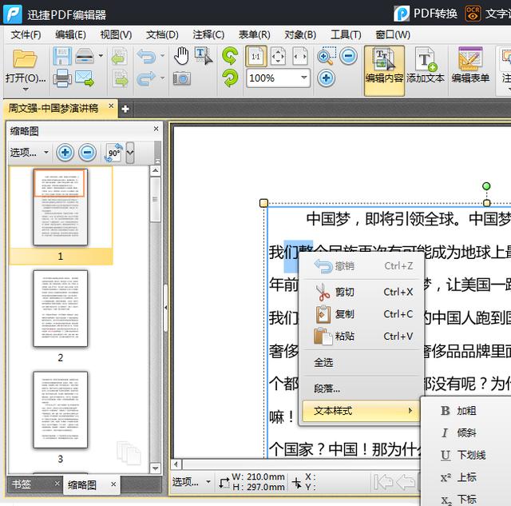Click the printer icon
Screen dimensions: 511x506
pos(62,78)
